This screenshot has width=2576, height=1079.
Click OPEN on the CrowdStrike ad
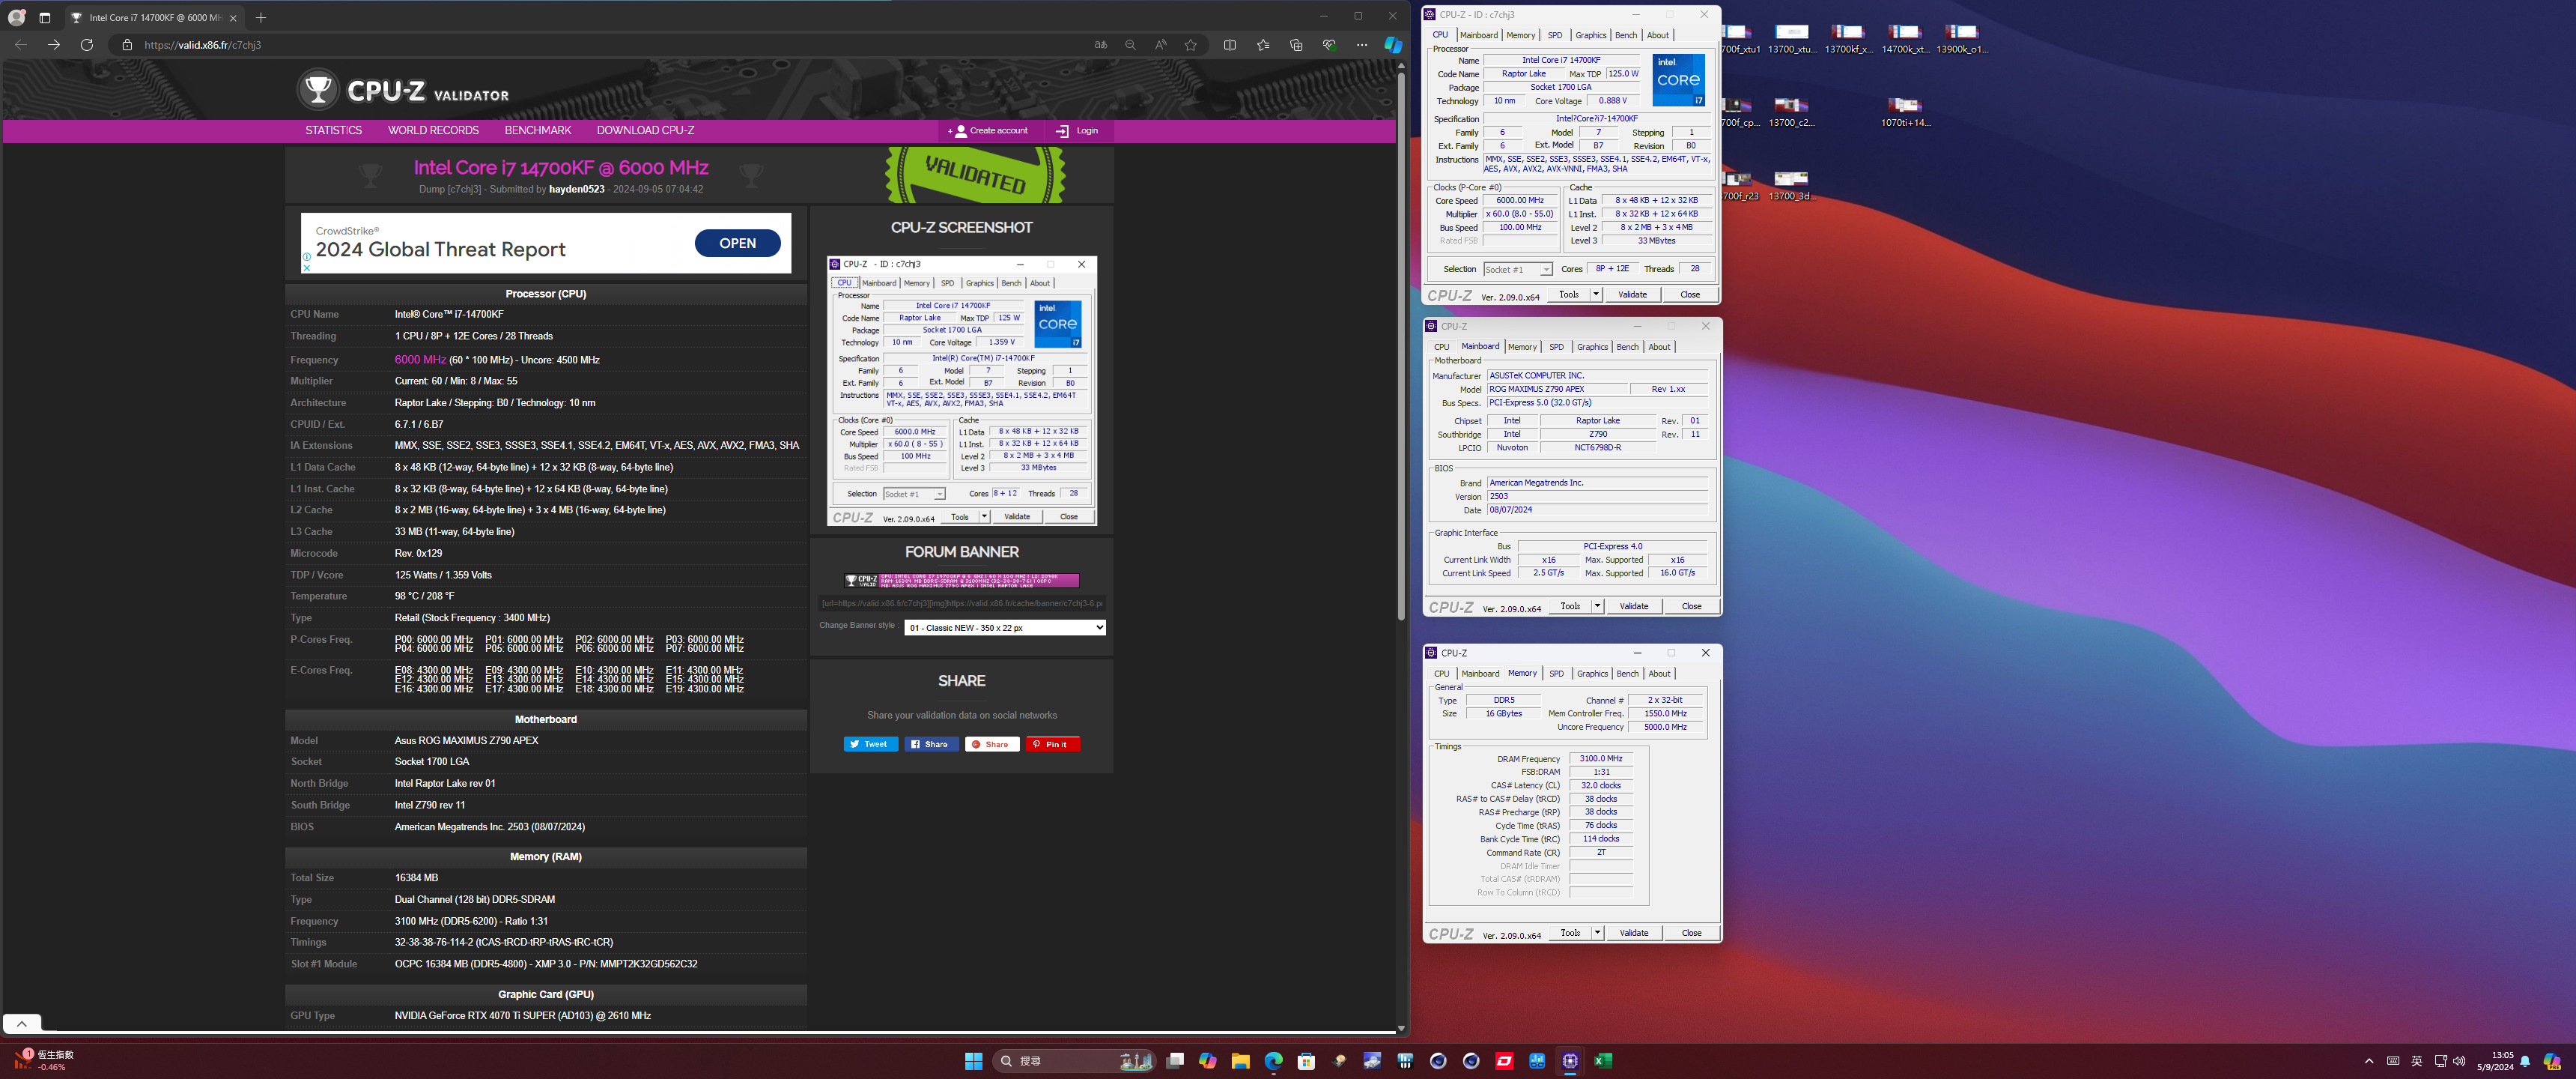737,244
